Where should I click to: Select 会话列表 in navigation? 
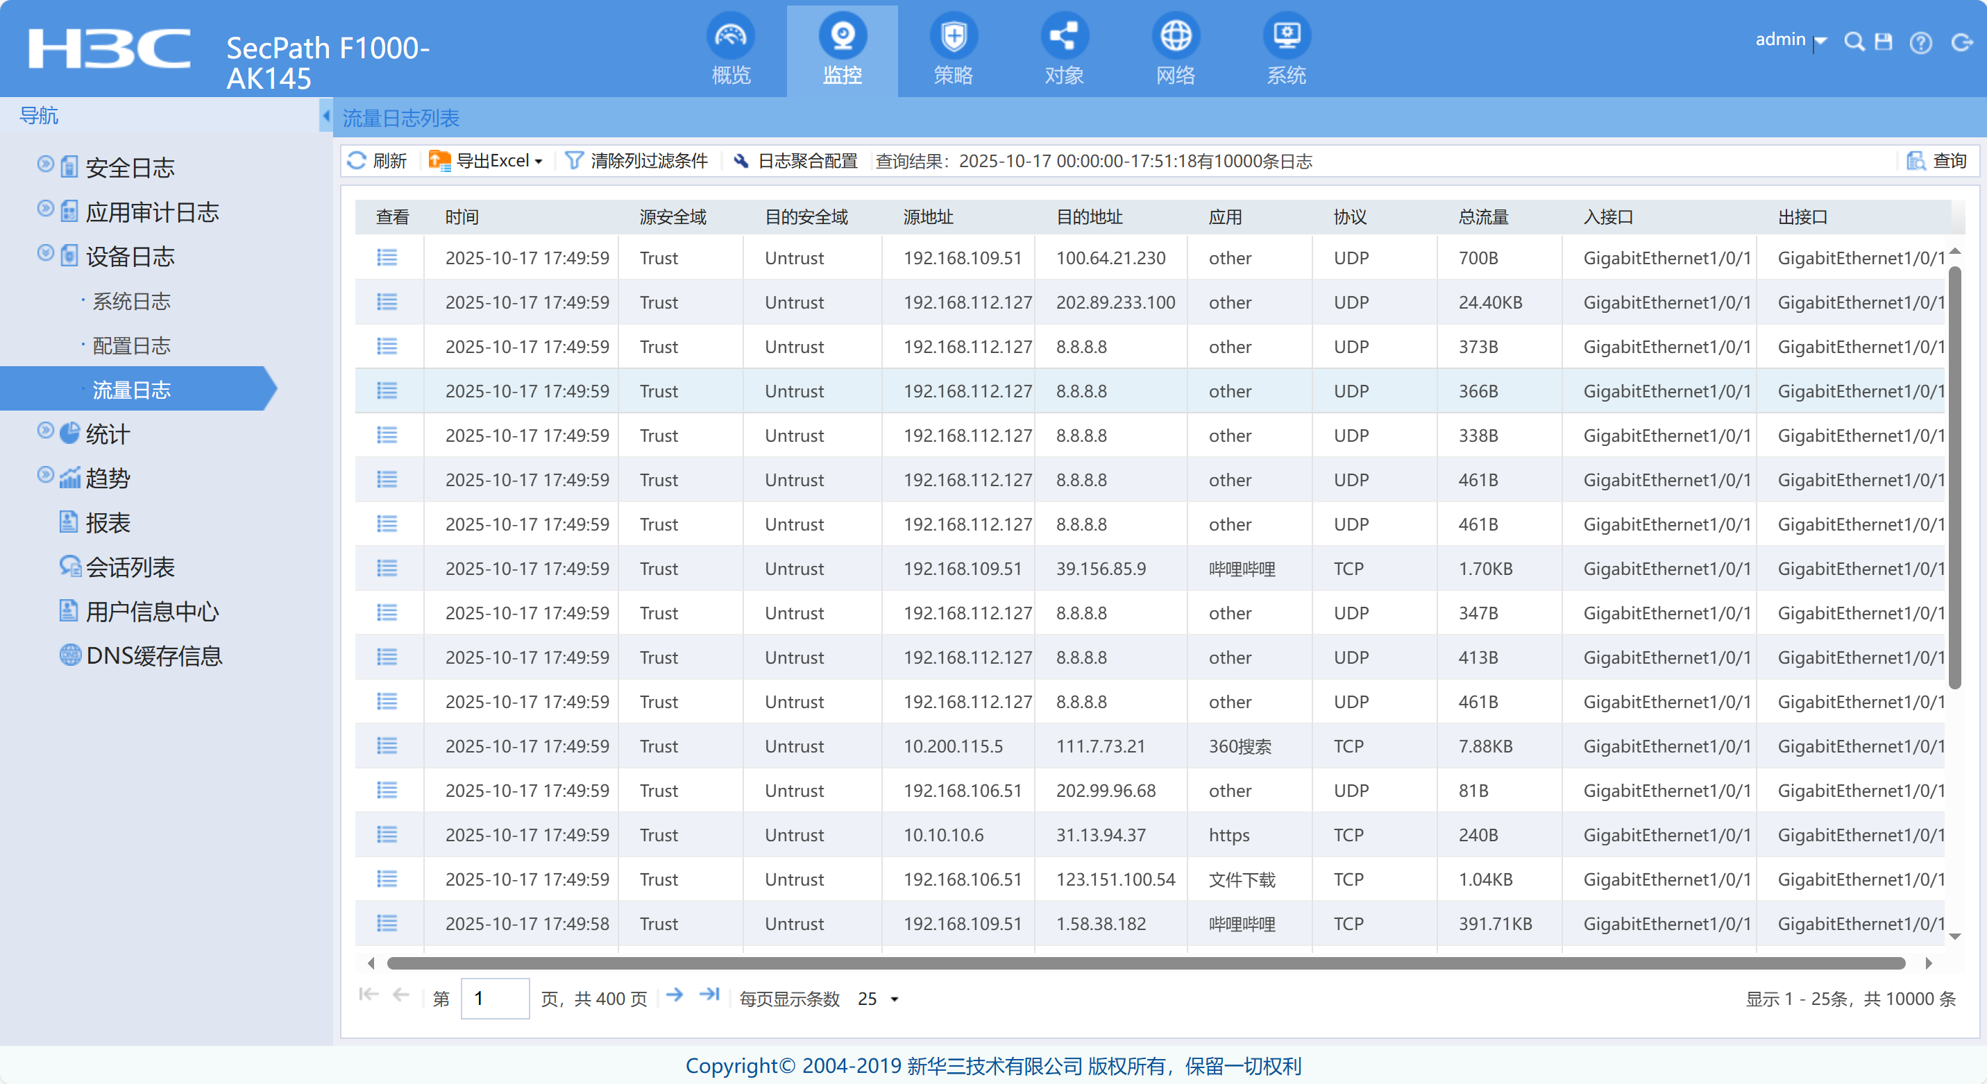click(x=130, y=567)
